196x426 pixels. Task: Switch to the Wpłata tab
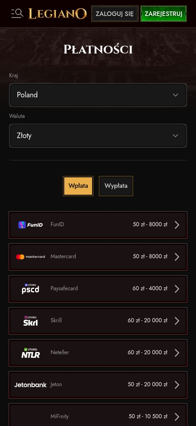(78, 186)
